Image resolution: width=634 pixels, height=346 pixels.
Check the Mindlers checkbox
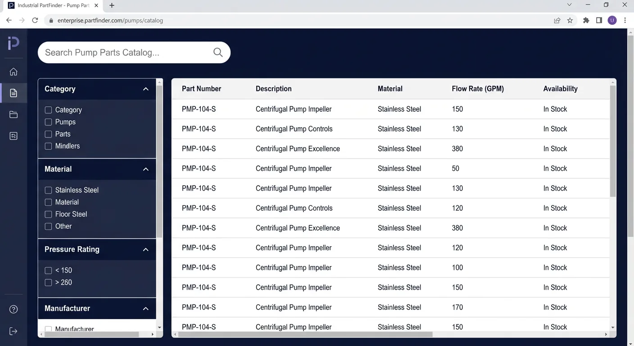tap(48, 146)
